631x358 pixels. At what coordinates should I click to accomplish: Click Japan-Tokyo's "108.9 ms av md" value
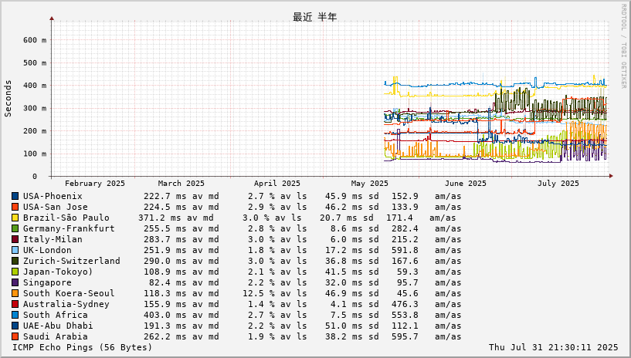click(181, 272)
